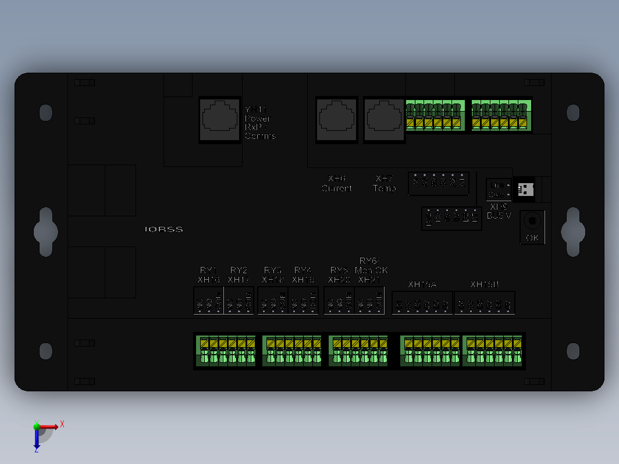Select the green terminal block below XH15B
This screenshot has width=619, height=464.
(492, 351)
